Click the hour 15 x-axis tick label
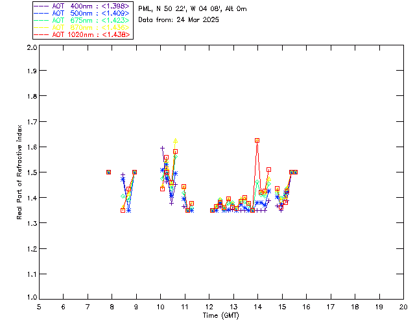The width and height of the screenshot is (415, 332). [x=282, y=307]
